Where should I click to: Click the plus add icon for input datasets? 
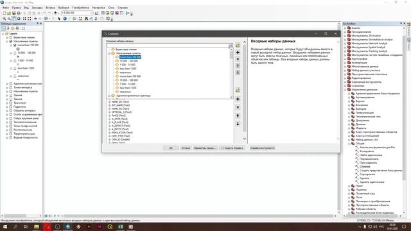238,53
